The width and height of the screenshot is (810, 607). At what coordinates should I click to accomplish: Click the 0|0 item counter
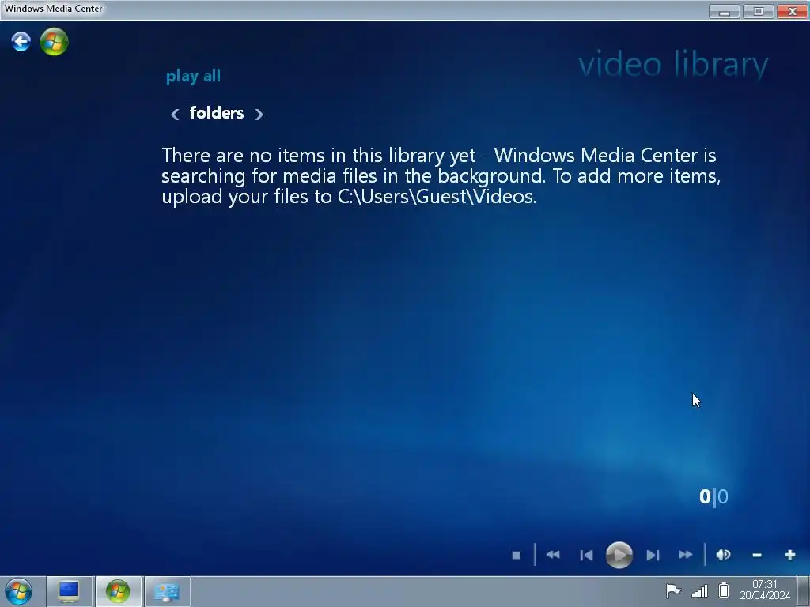coord(714,496)
